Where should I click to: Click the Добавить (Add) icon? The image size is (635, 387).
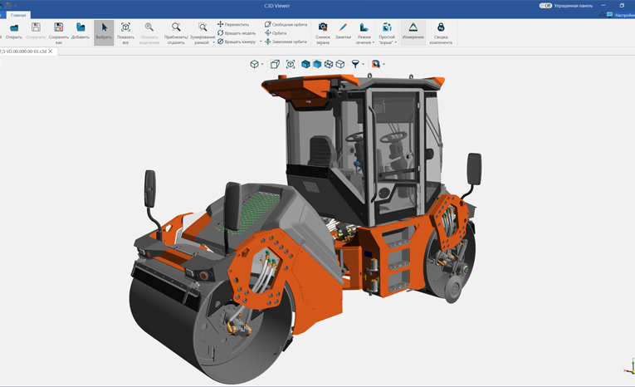coord(81,27)
